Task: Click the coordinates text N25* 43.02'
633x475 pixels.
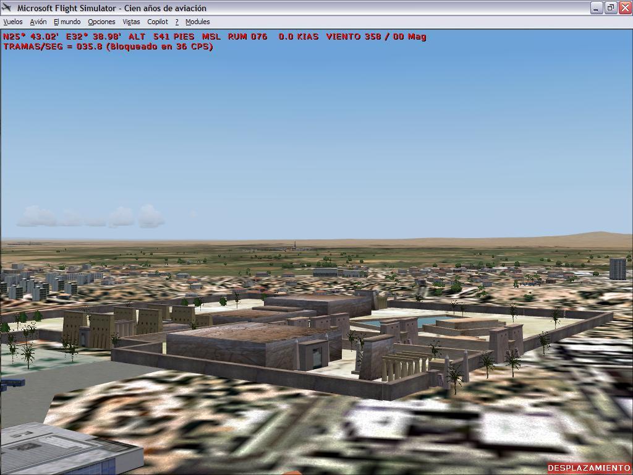Action: pos(31,36)
